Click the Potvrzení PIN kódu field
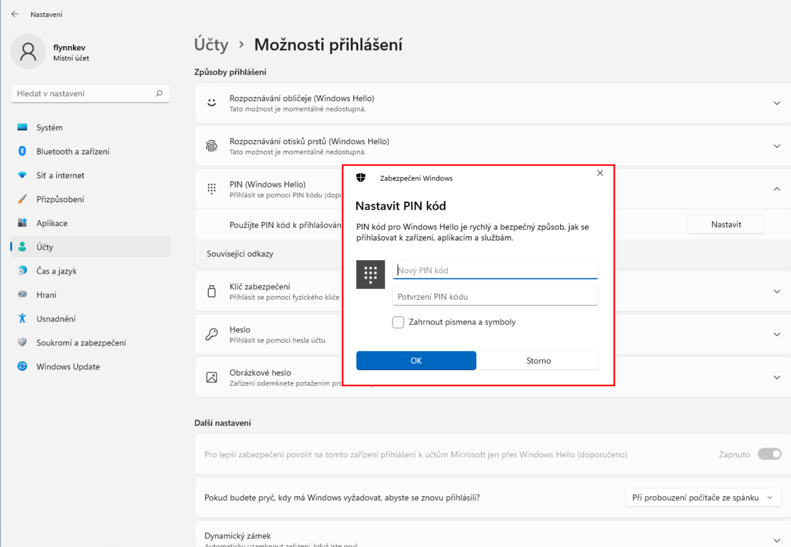This screenshot has width=791, height=547. tap(495, 297)
